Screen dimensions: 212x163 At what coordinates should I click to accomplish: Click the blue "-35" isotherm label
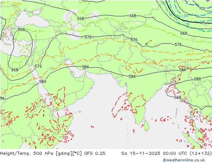(185, 16)
